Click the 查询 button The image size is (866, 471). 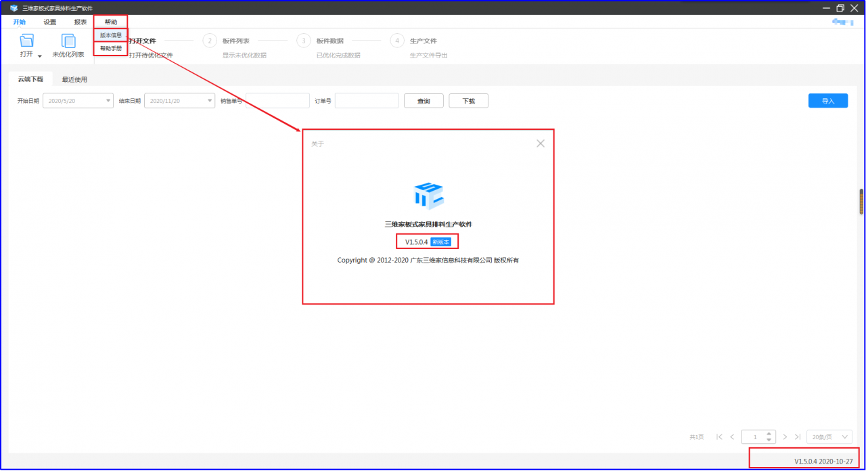pos(424,101)
